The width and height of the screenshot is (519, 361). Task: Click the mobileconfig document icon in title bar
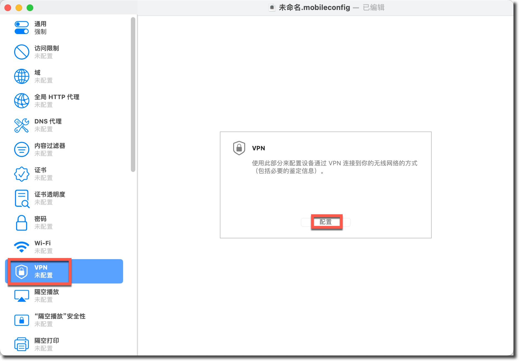point(272,7)
